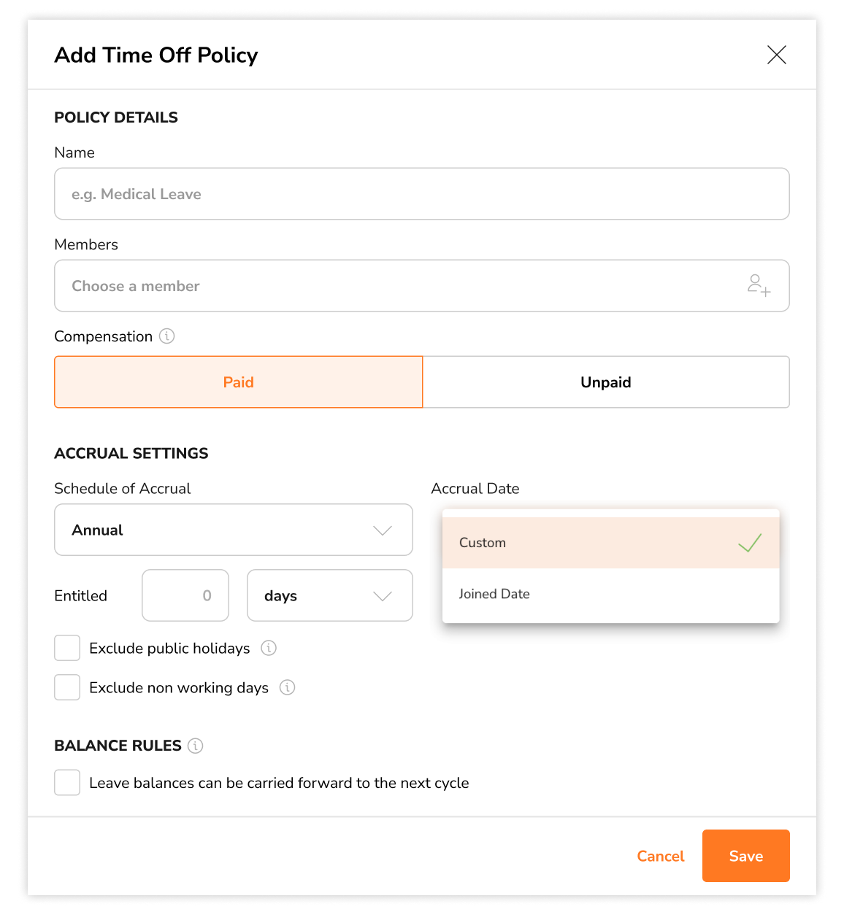Image resolution: width=844 pixels, height=920 pixels.
Task: Click the checkmark next to Custom option
Action: (750, 543)
